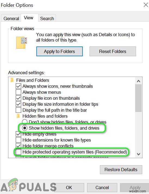Click the Restore Defaults button

pos(121,170)
